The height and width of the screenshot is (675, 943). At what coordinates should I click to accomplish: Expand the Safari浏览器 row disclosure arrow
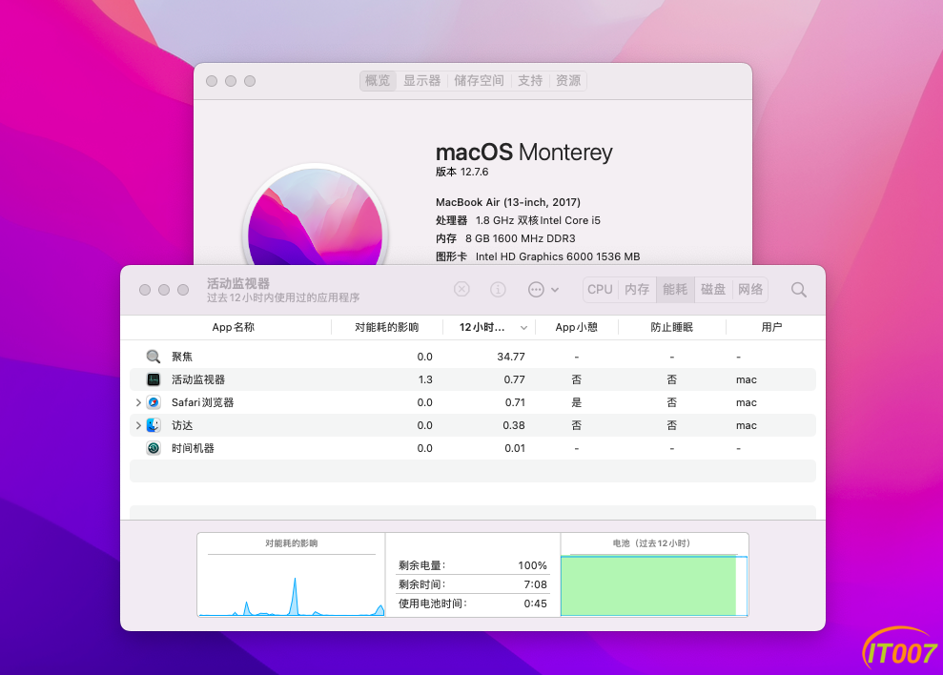138,402
